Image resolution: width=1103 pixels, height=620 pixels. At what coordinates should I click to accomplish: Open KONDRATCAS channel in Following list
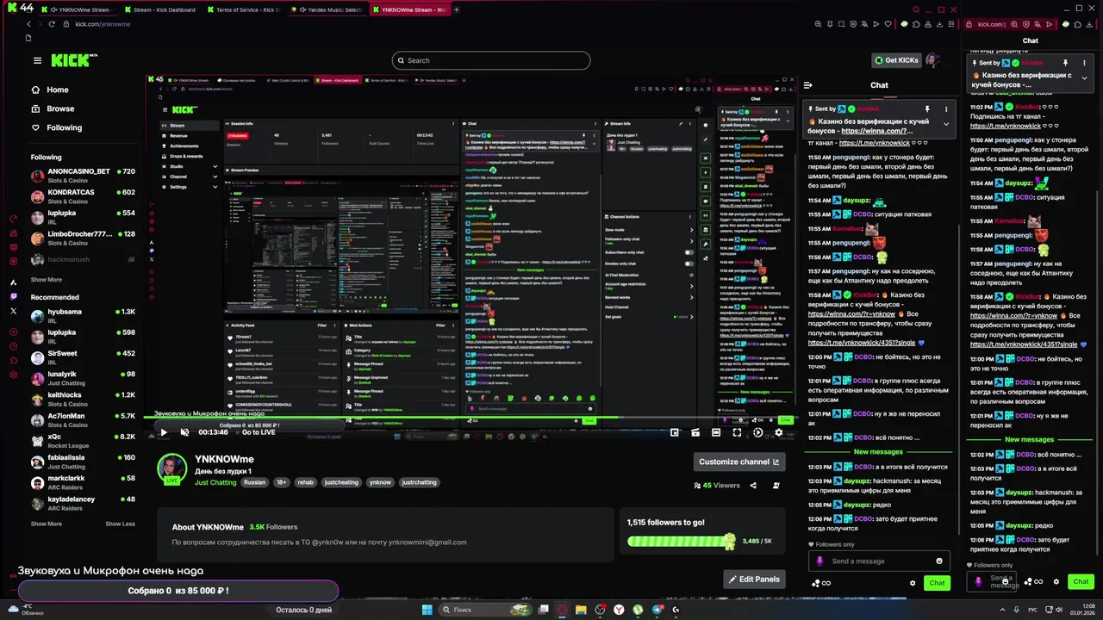click(83, 196)
